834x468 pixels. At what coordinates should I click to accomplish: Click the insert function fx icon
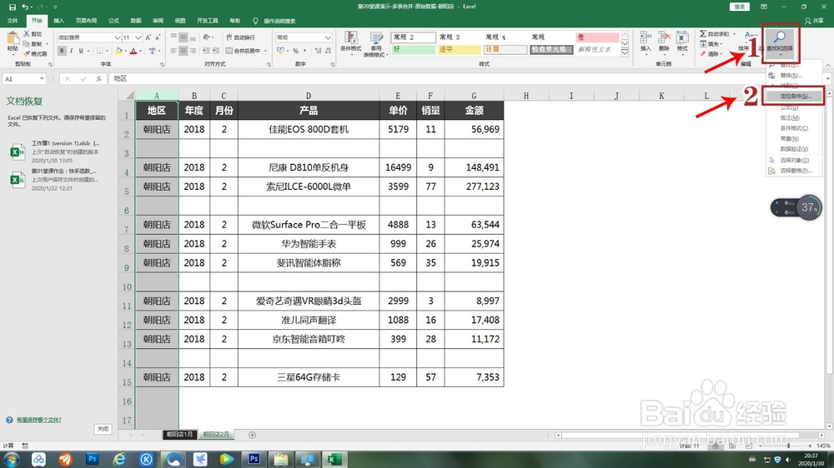pyautogui.click(x=99, y=78)
